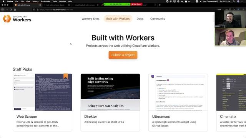The width and height of the screenshot is (246, 138).
Task: Open a new tab with plus button
Action: (160, 5)
